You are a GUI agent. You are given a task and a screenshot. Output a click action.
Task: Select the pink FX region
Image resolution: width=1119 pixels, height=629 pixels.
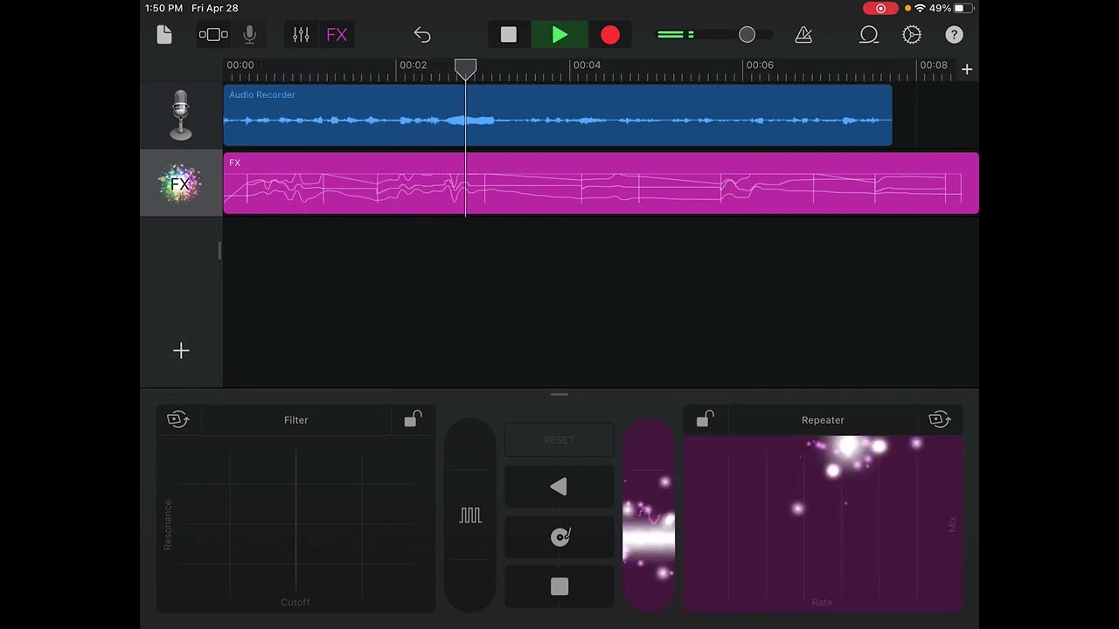click(x=601, y=183)
